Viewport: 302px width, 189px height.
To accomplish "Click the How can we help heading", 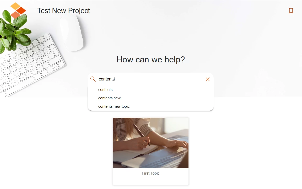I will pos(151,60).
